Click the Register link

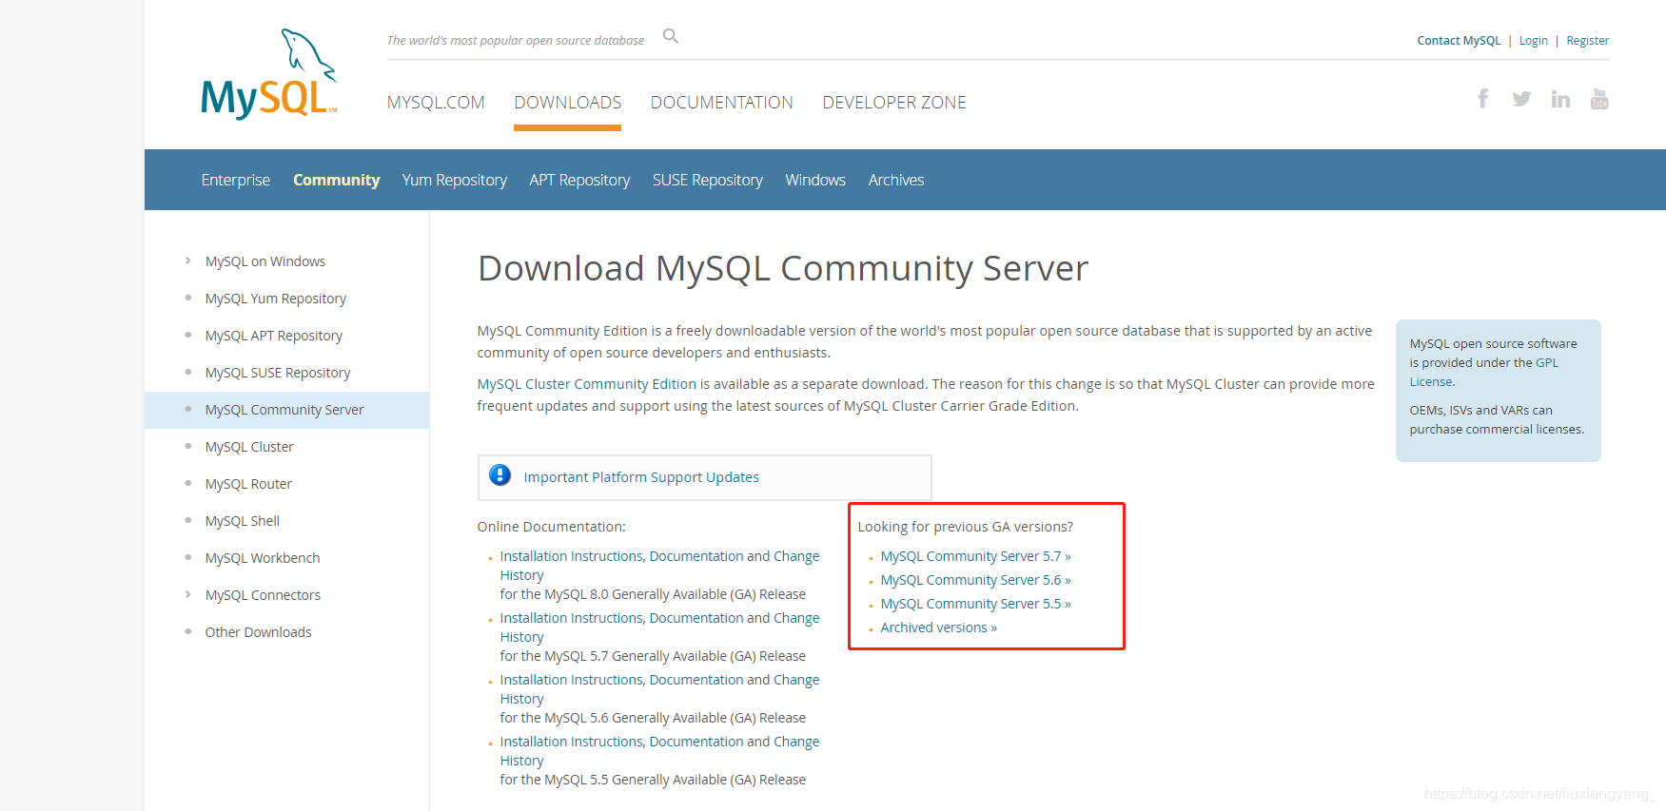[x=1588, y=41]
